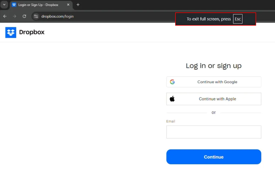This screenshot has height=177, width=275.
Task: Click the Esc key hint in the notification
Action: pyautogui.click(x=238, y=19)
